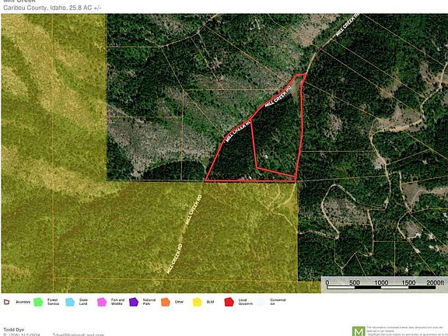Click the 'Other' legend label
The image size is (448, 336).
click(179, 302)
